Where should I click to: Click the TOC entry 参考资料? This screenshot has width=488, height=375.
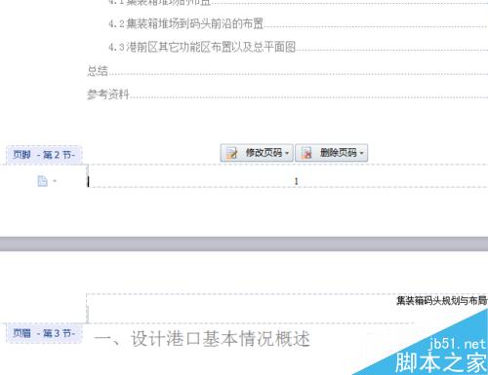click(x=108, y=94)
